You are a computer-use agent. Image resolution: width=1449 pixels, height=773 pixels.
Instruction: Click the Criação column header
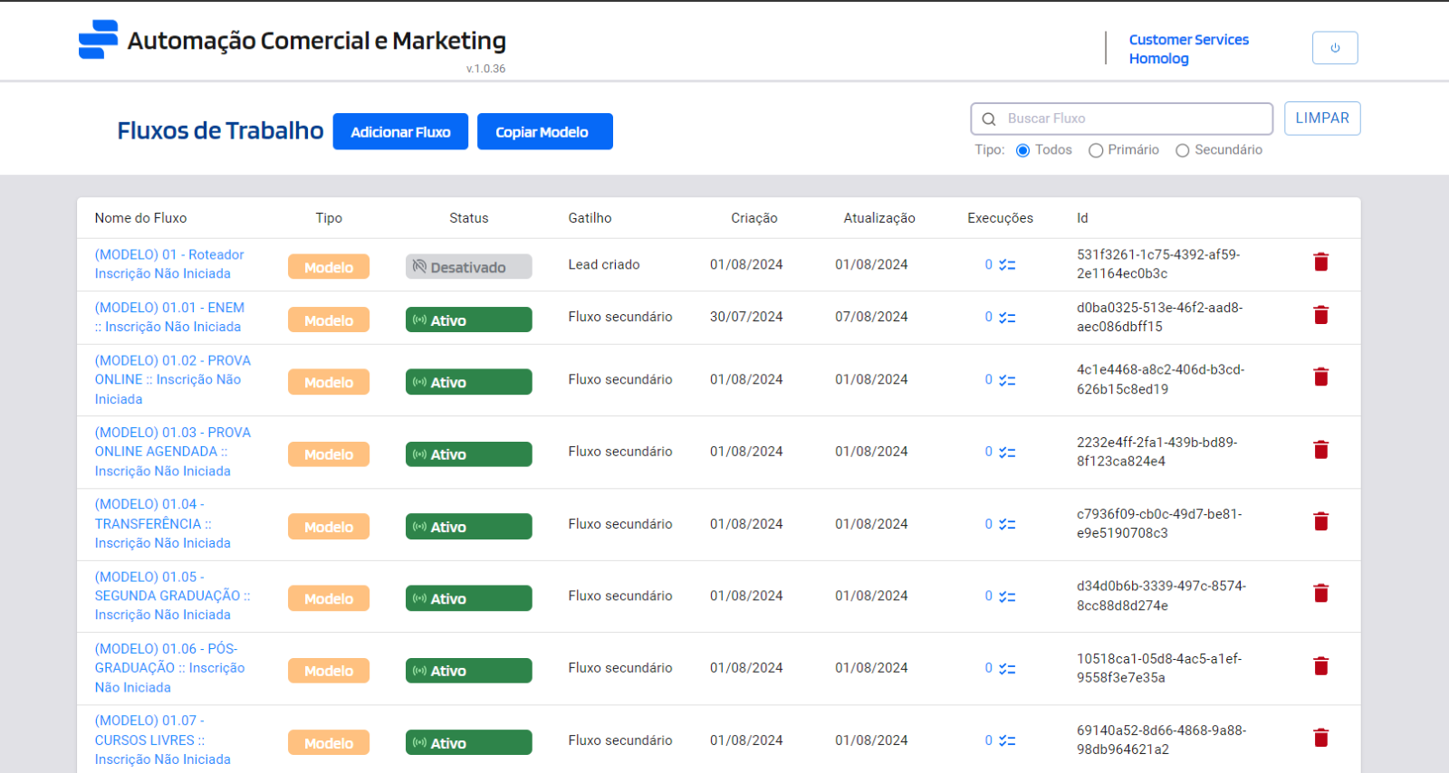point(754,218)
